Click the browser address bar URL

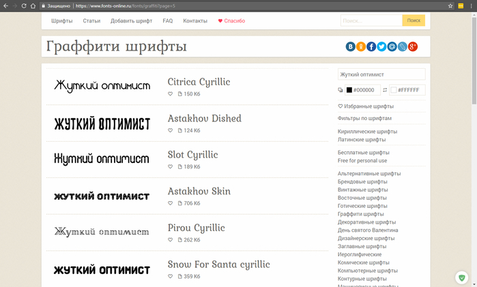click(125, 5)
